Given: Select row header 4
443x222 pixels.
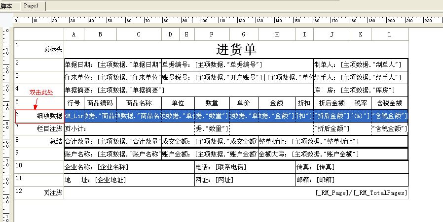Looking at the screenshot, I should click(x=39, y=90).
